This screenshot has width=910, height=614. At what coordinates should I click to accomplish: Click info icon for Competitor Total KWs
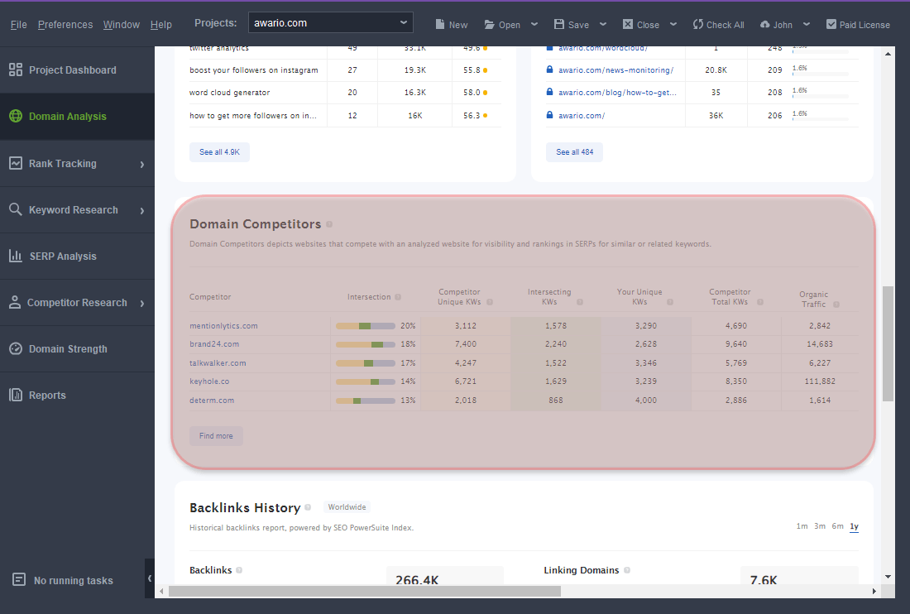click(760, 302)
